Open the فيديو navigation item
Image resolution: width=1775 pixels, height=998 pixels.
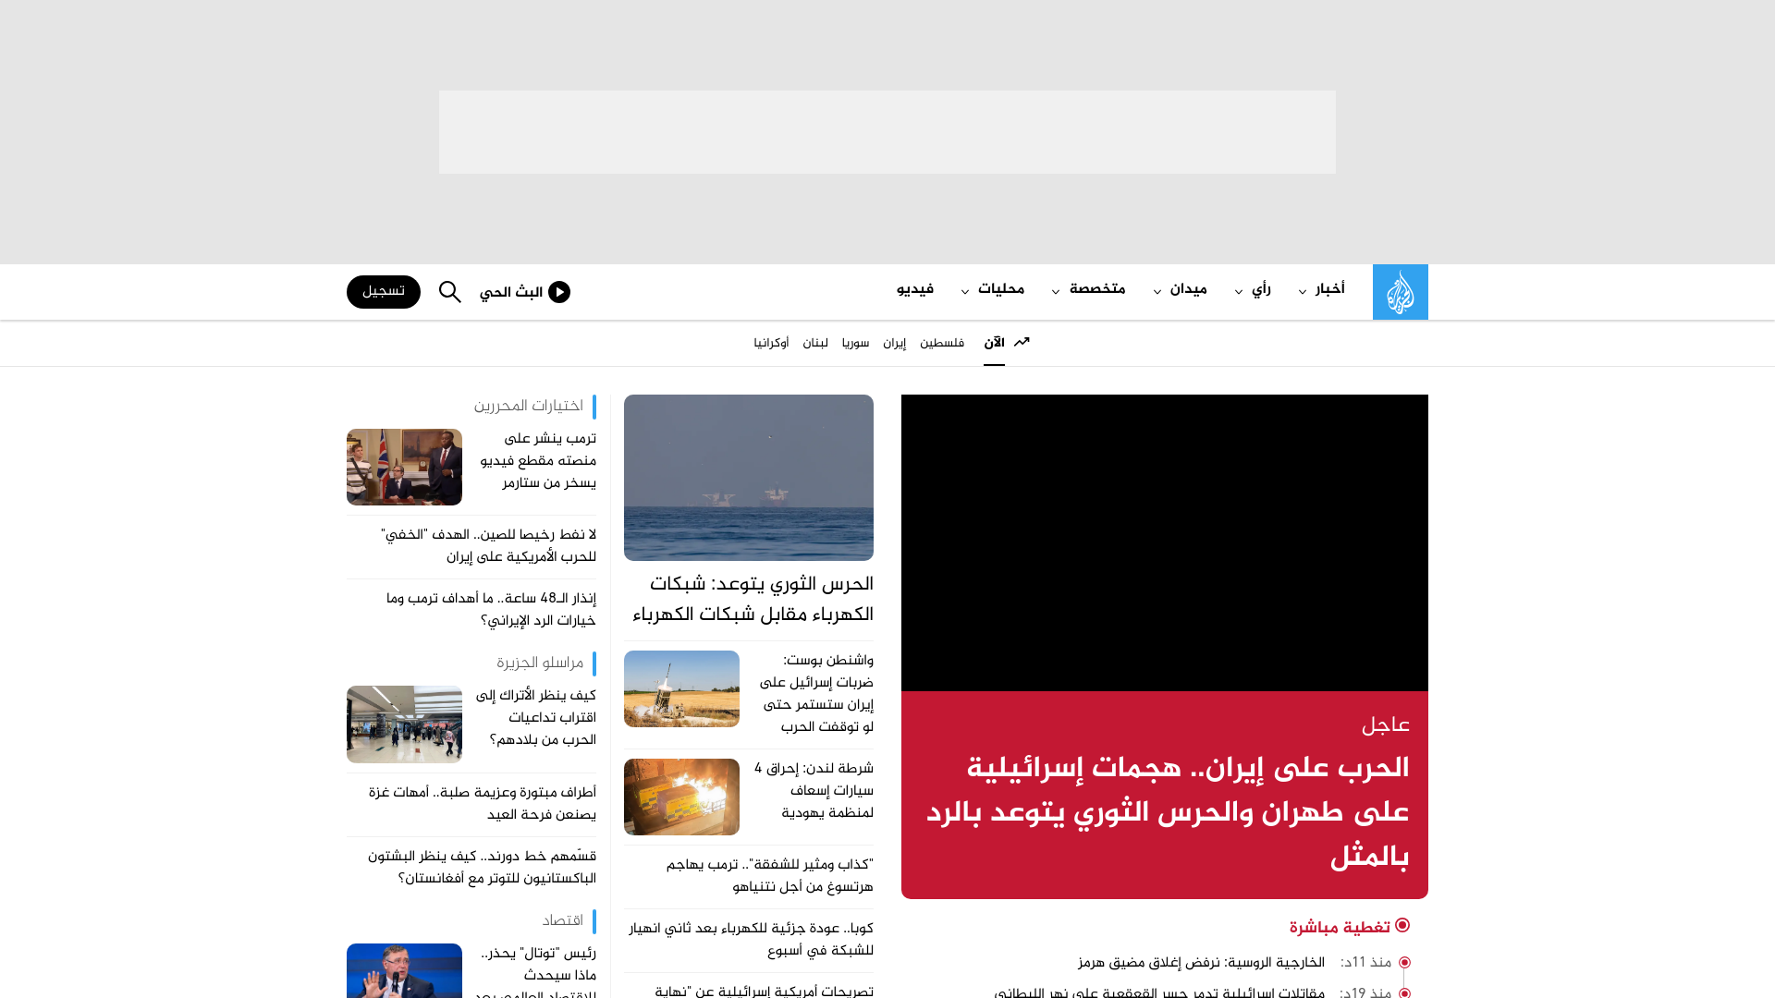[x=915, y=290]
